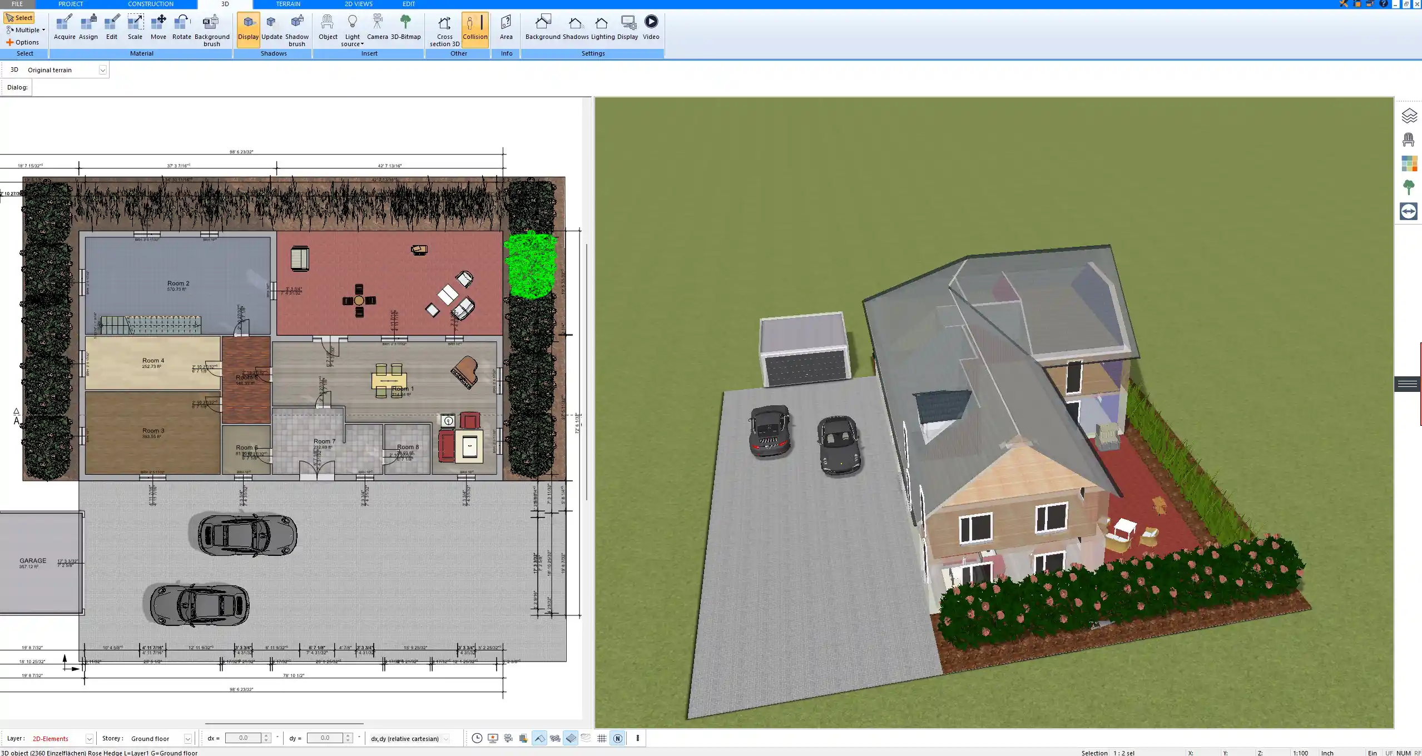Open the furniture chair catalog sidebar icon
The height and width of the screenshot is (756, 1422).
[x=1409, y=140]
